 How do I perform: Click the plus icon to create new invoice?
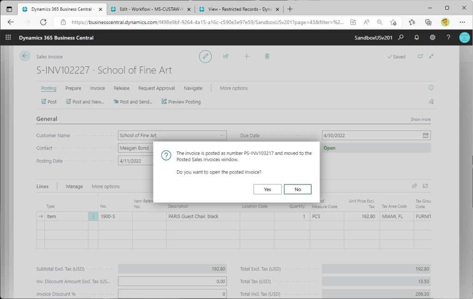pos(247,56)
